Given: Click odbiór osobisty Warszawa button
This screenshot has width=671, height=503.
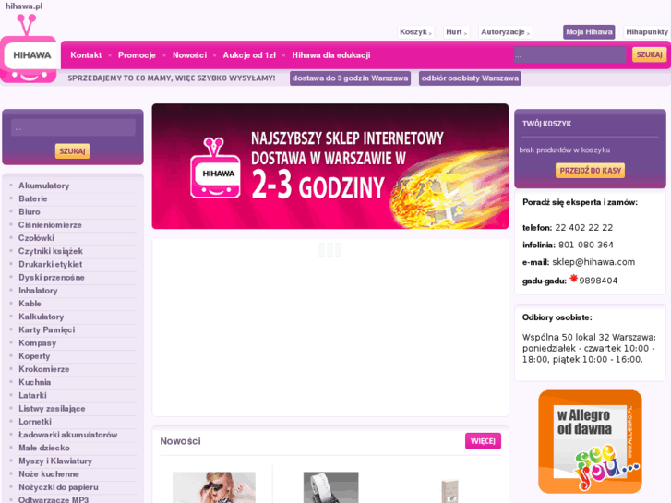Looking at the screenshot, I should tap(470, 78).
